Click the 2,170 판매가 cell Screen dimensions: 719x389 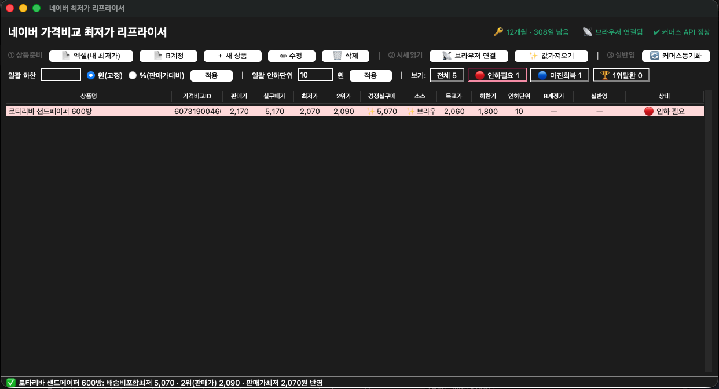pyautogui.click(x=239, y=111)
